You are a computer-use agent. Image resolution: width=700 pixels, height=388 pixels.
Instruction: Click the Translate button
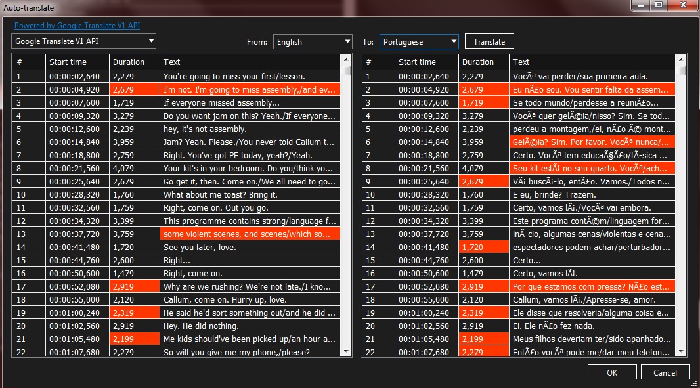coord(489,41)
